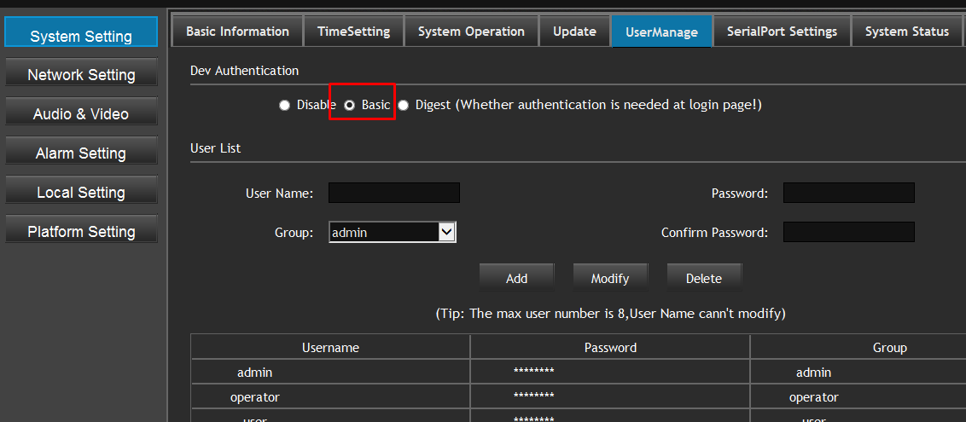Focus the Password input field
Image resolution: width=966 pixels, height=422 pixels.
[x=848, y=193]
